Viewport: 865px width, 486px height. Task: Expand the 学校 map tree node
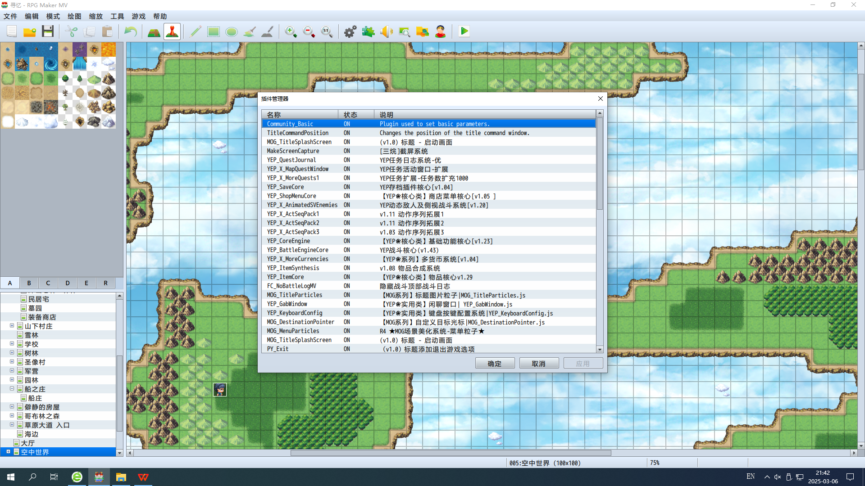12,344
